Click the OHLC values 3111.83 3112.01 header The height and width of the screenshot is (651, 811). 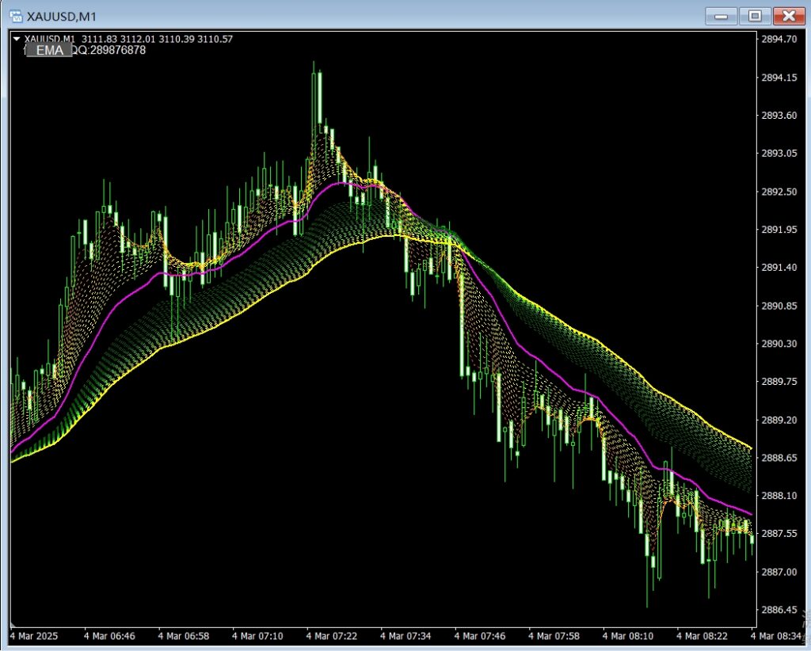[158, 39]
